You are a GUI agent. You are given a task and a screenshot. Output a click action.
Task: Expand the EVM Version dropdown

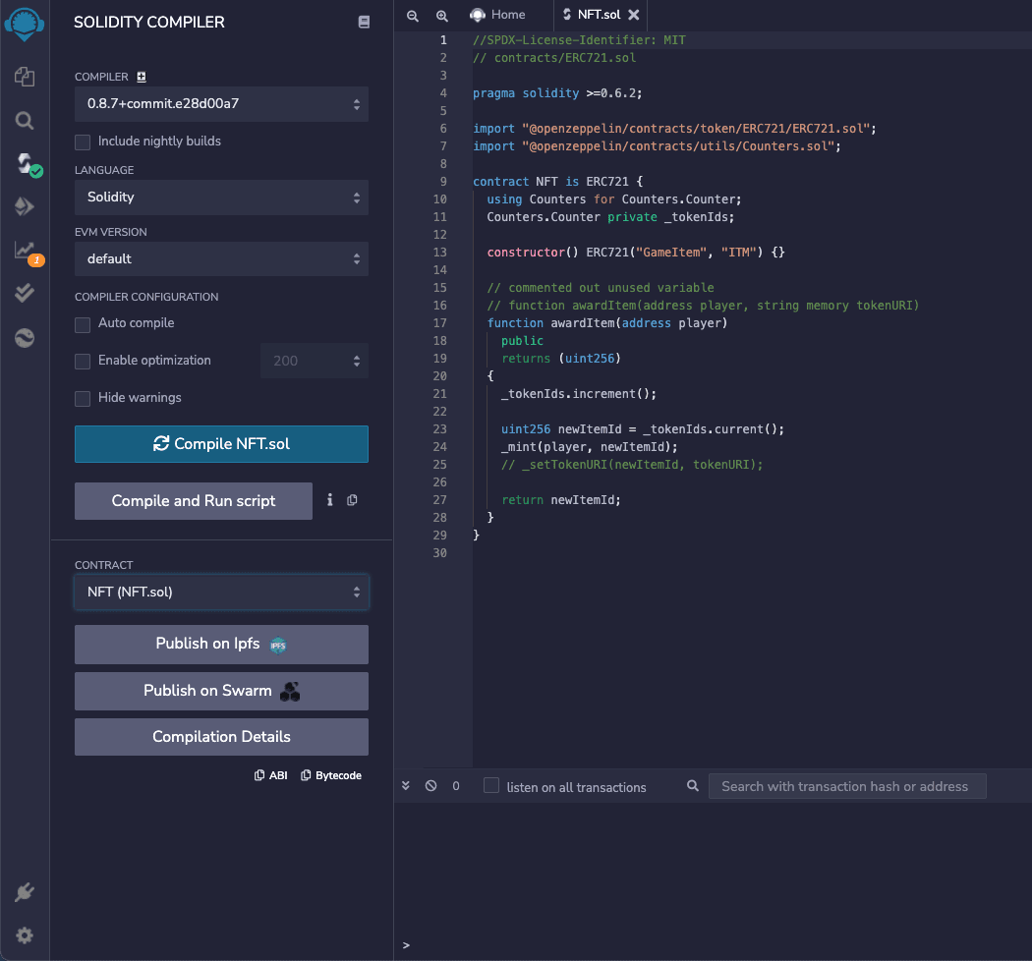(221, 259)
